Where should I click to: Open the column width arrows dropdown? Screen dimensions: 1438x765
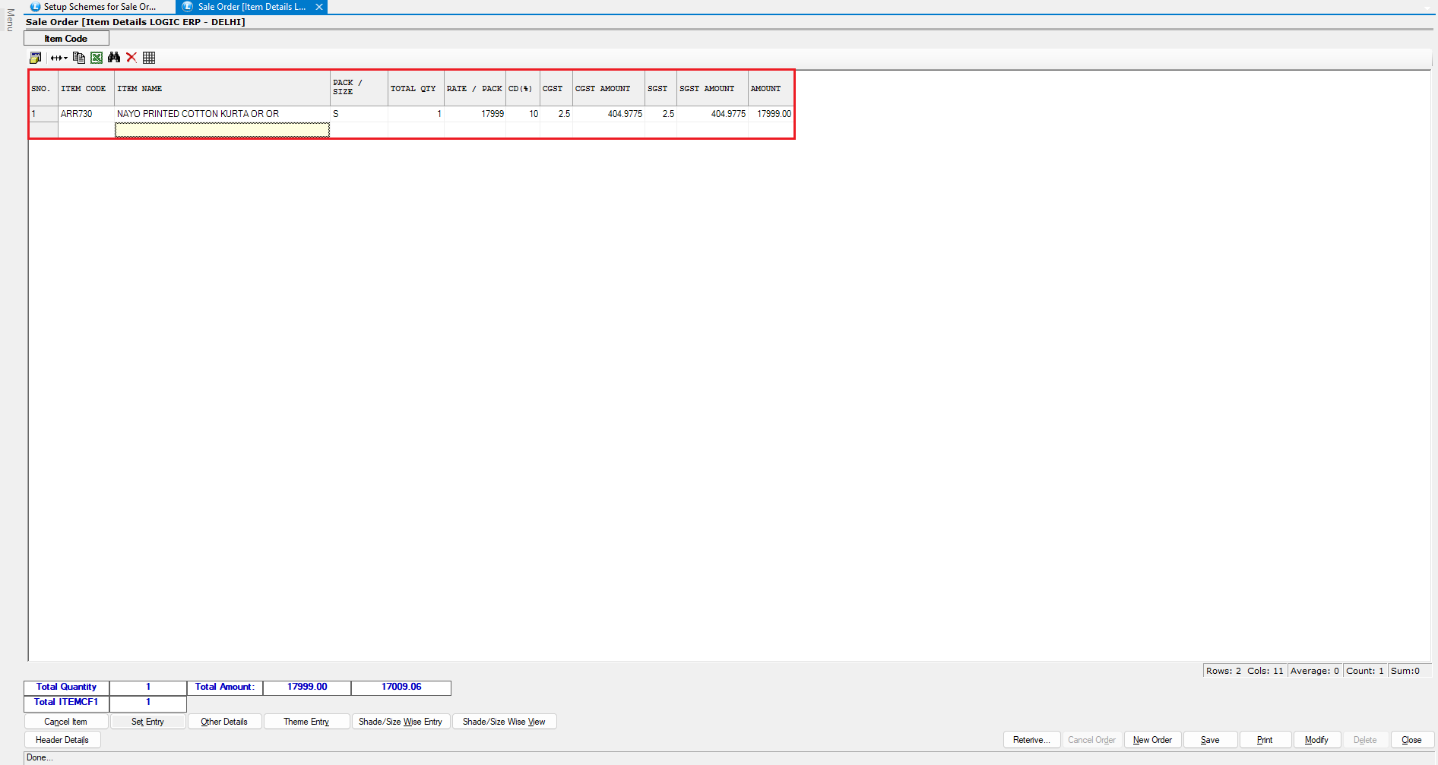click(x=59, y=58)
